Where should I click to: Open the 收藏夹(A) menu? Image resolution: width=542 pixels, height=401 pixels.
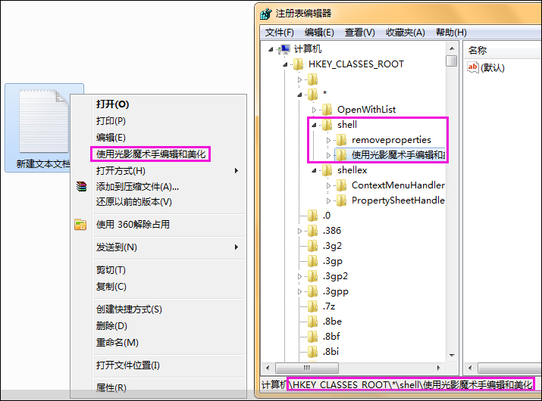click(405, 33)
